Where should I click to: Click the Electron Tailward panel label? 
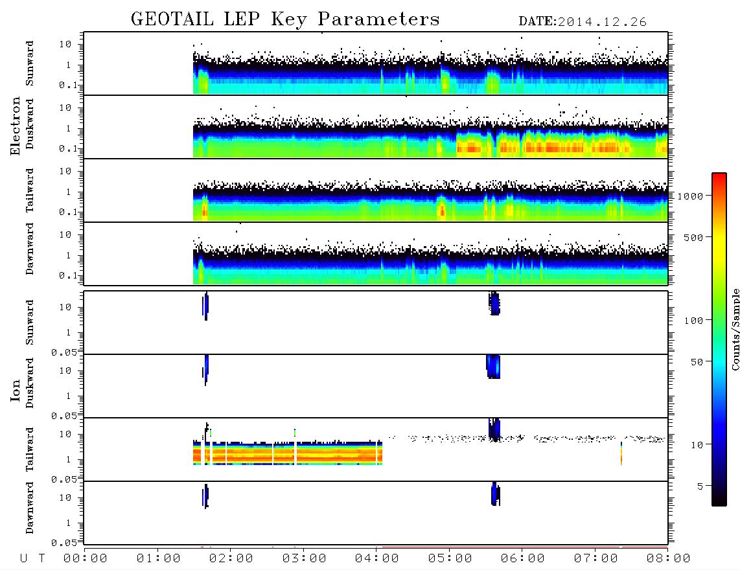[29, 190]
